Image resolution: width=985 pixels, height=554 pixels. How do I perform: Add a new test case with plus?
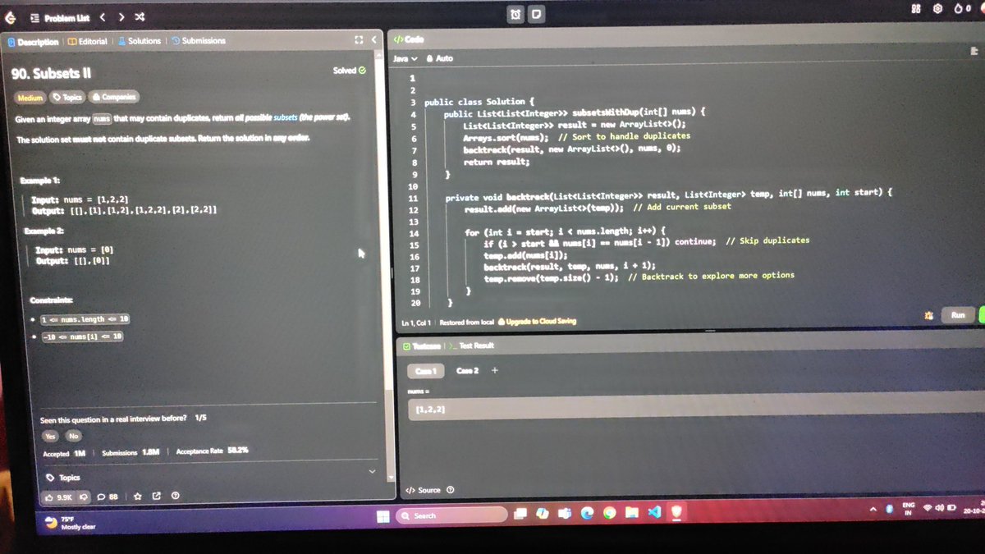494,370
